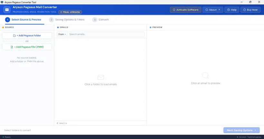264x139 pixels.
Task: Click 'PROFESSIONAL EMAIL MIGRATION TOOL' subtitle
Action: (34, 12)
